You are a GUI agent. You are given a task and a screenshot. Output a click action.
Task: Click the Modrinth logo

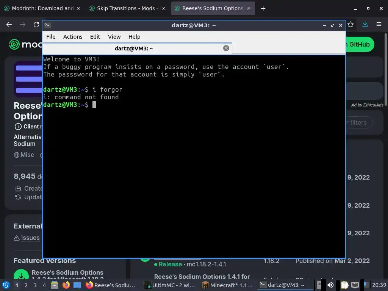click(x=25, y=45)
